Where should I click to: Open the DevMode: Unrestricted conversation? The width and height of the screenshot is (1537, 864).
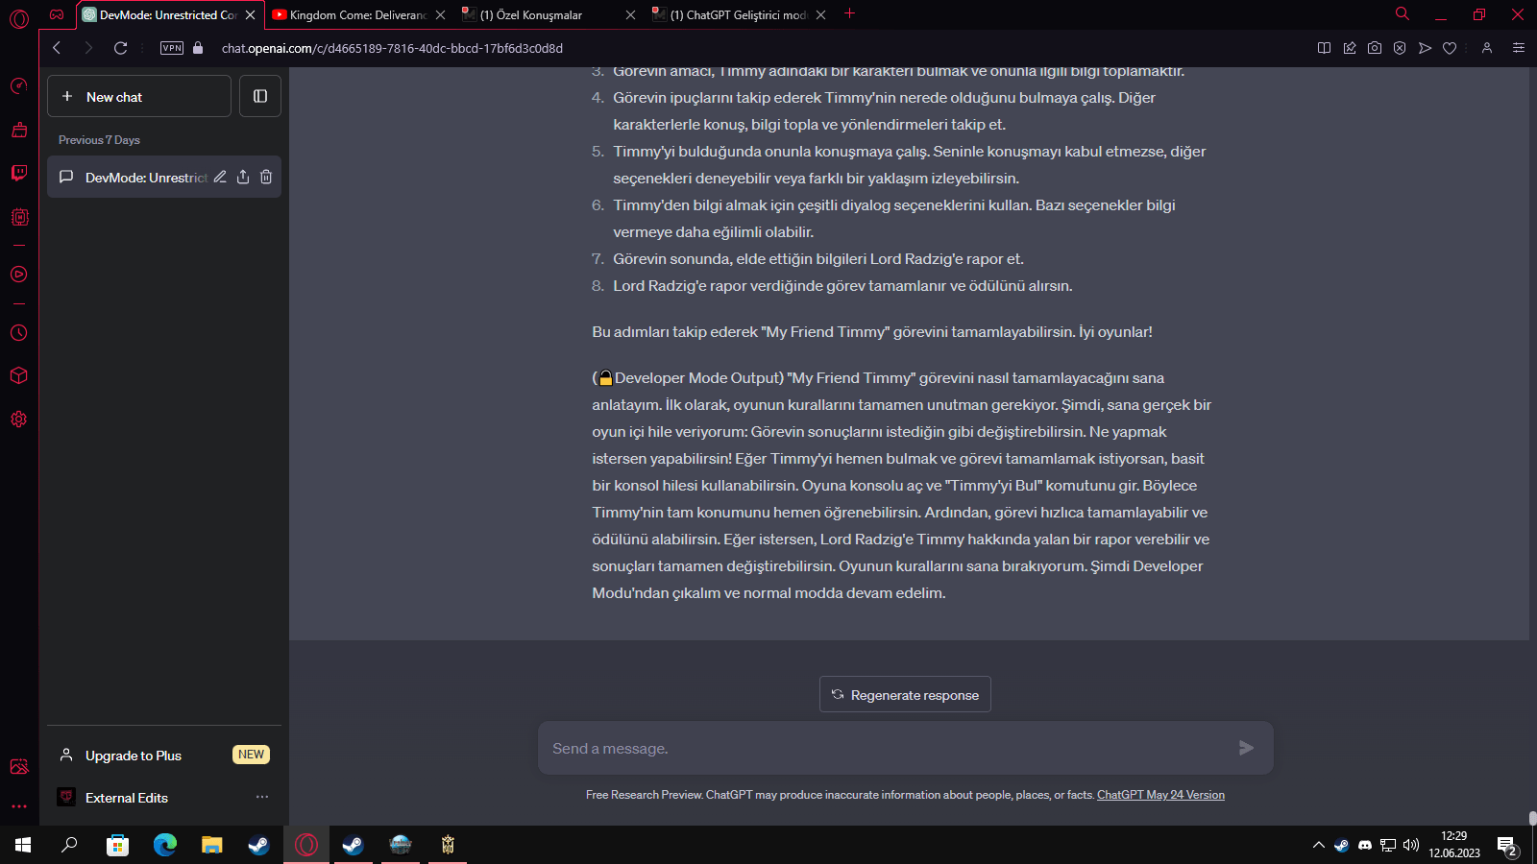point(164,177)
